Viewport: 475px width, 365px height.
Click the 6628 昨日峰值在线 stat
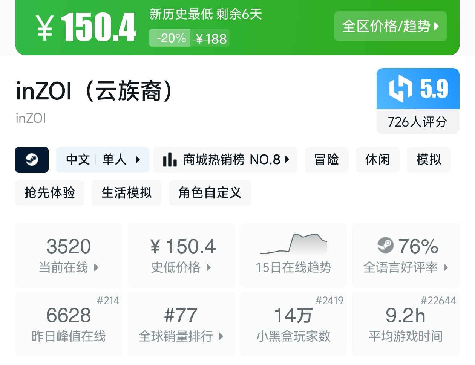pyautogui.click(x=69, y=324)
